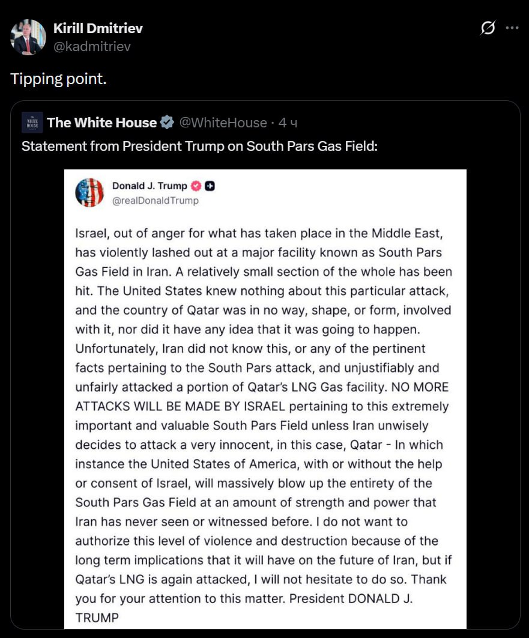
Task: Open The White House account name
Action: point(101,123)
